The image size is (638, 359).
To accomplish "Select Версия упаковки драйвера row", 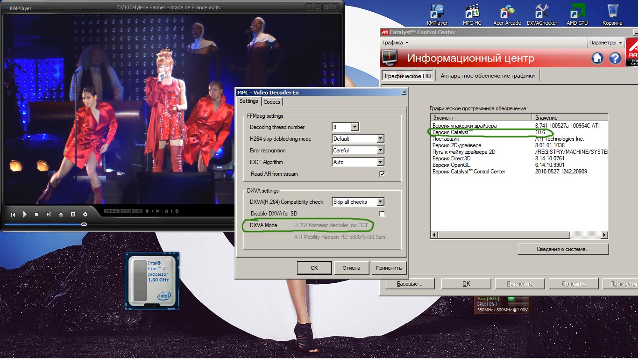I will point(519,126).
